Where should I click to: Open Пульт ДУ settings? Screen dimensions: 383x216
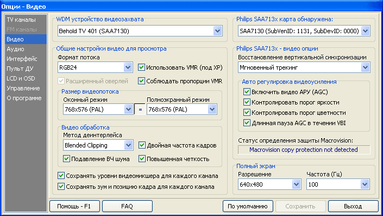26,69
